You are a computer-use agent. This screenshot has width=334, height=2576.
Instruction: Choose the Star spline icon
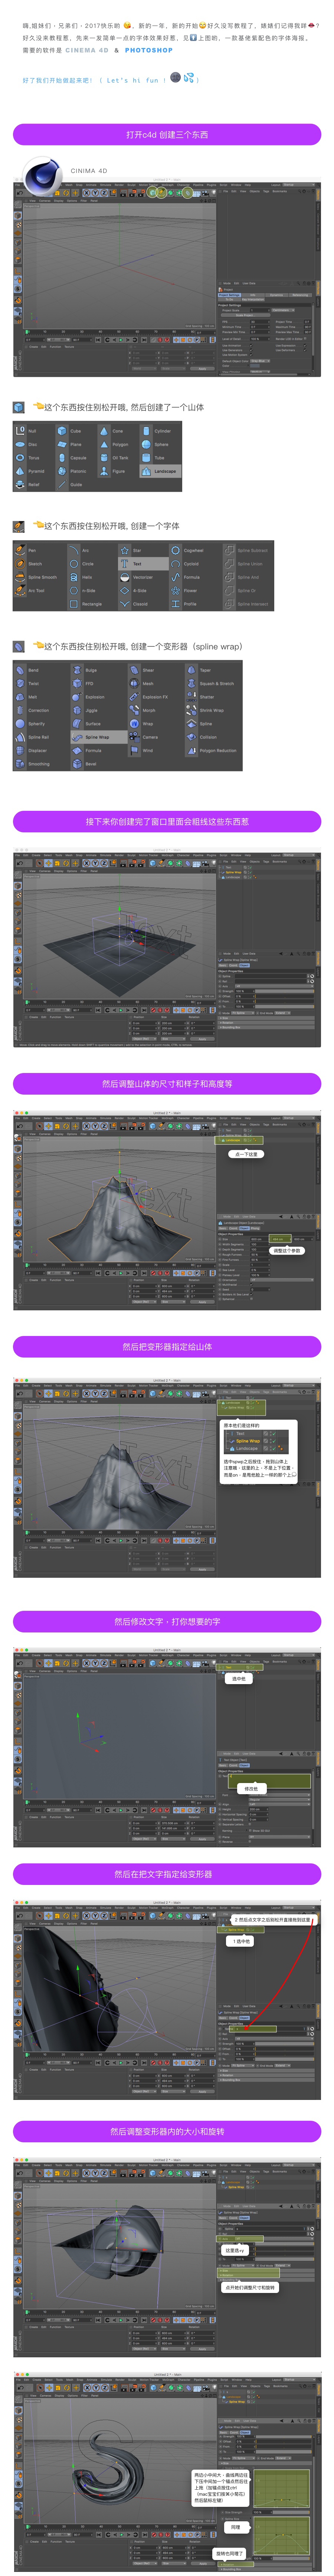tap(125, 550)
